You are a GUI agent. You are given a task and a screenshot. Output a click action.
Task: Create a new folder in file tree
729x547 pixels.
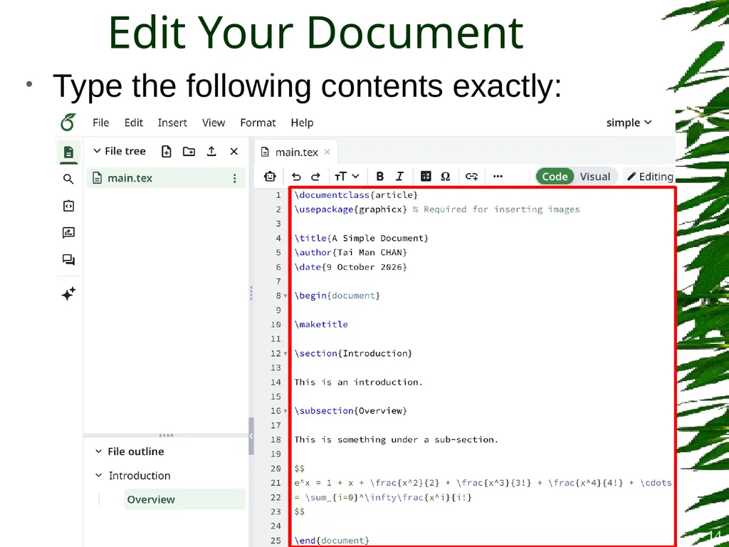[x=189, y=151]
